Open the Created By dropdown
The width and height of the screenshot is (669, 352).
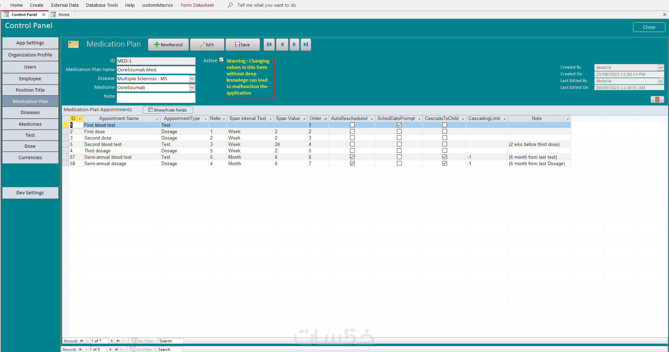point(661,67)
